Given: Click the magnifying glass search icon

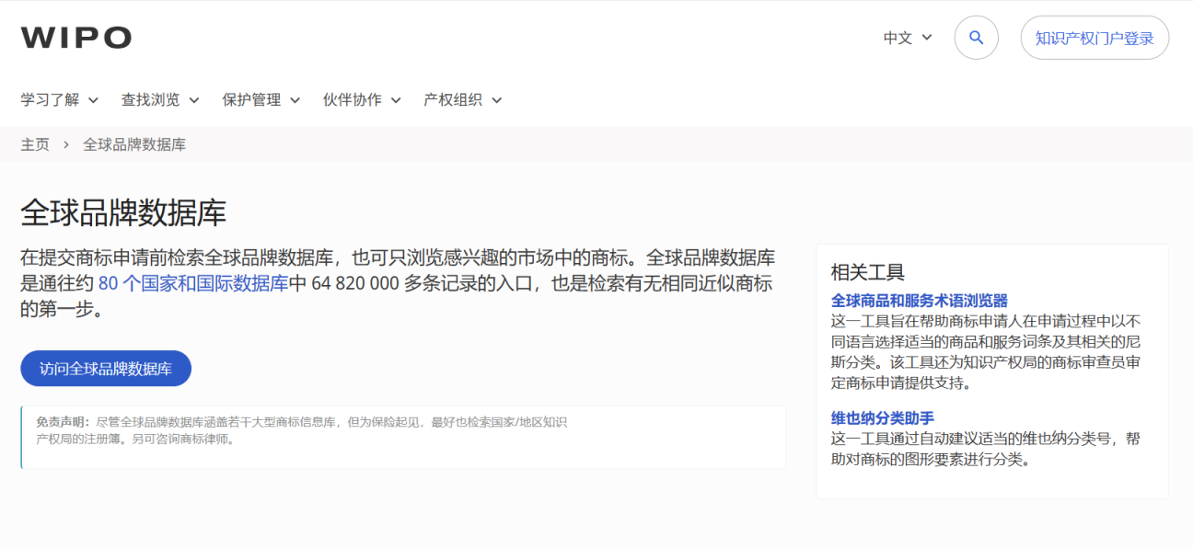Looking at the screenshot, I should tap(976, 38).
